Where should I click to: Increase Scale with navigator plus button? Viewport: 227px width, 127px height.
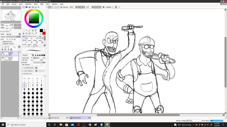click(x=17, y=25)
